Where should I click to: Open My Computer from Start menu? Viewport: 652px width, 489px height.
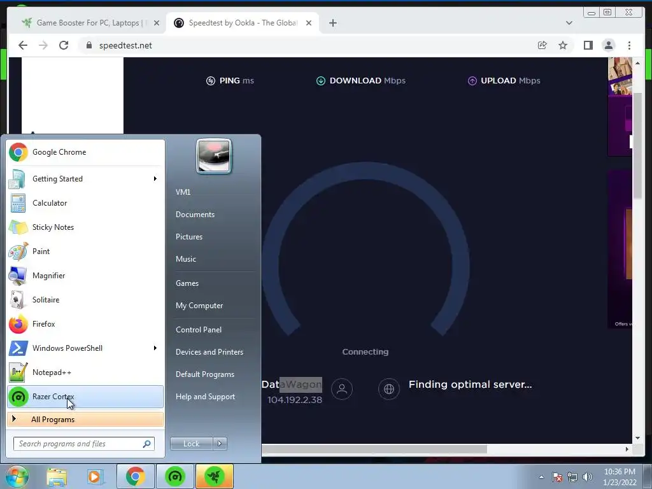tap(199, 306)
